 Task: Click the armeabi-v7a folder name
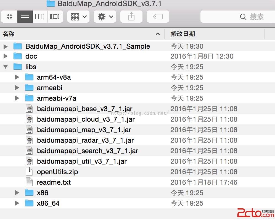[x=57, y=98]
